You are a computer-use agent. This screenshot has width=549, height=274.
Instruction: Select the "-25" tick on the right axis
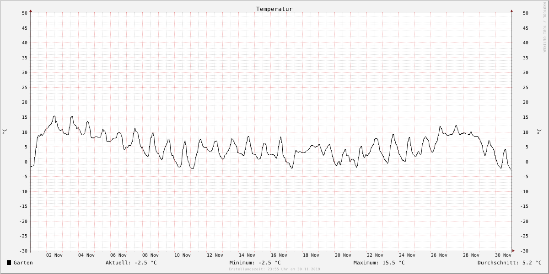(524, 236)
